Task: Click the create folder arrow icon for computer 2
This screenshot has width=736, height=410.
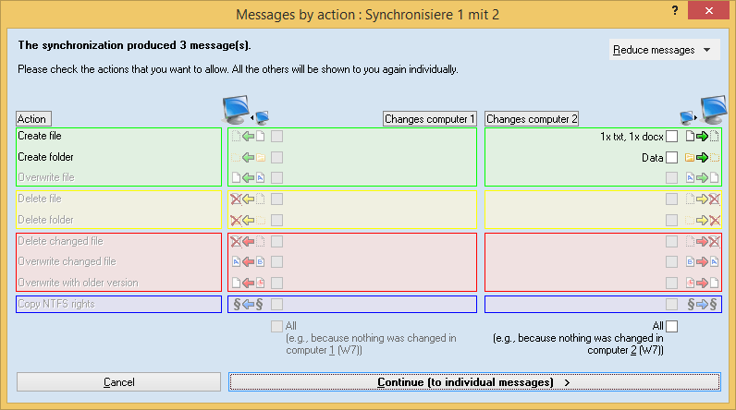Action: pyautogui.click(x=702, y=158)
